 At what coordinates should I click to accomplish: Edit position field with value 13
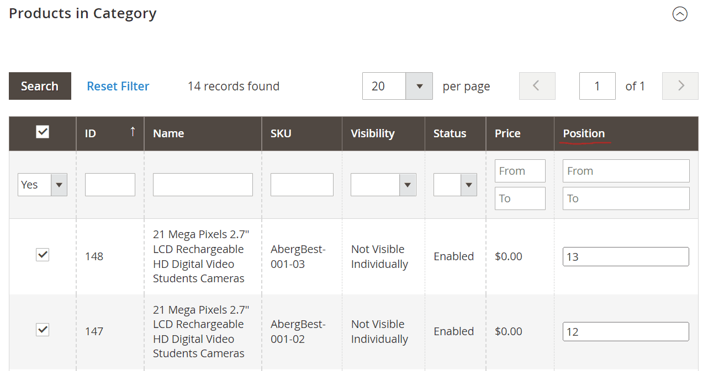pos(626,257)
